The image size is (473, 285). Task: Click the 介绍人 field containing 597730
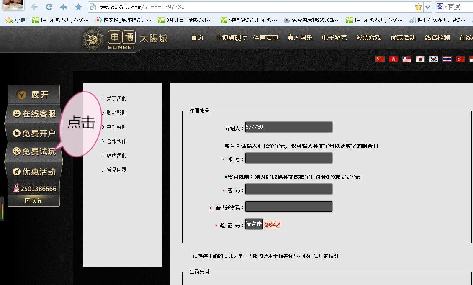coord(289,127)
